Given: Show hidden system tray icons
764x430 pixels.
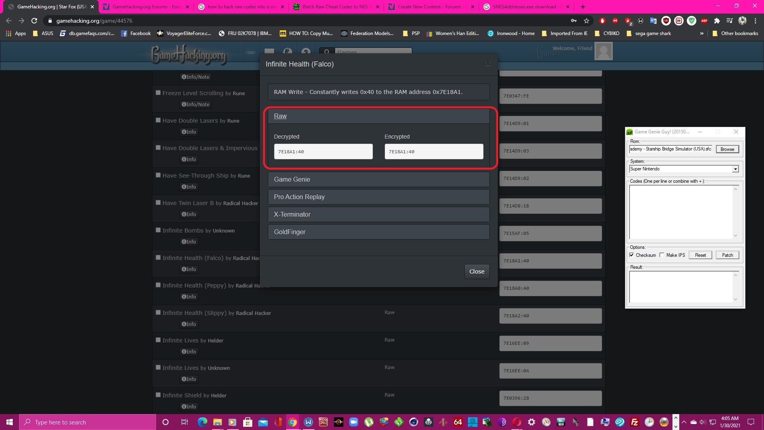Looking at the screenshot, I should point(684,422).
